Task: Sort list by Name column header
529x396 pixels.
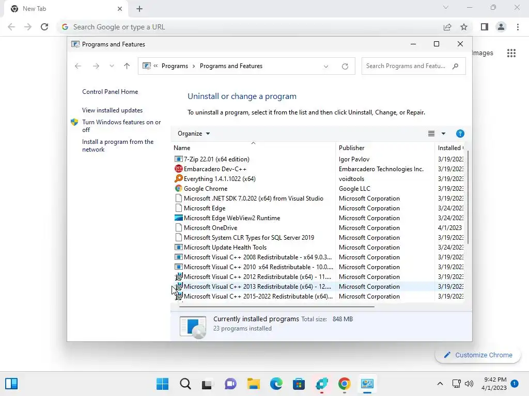Action: pyautogui.click(x=253, y=148)
